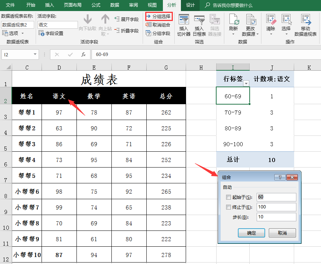Change data source (更改数据源)
This screenshot has width=321, height=264.
tap(250, 25)
